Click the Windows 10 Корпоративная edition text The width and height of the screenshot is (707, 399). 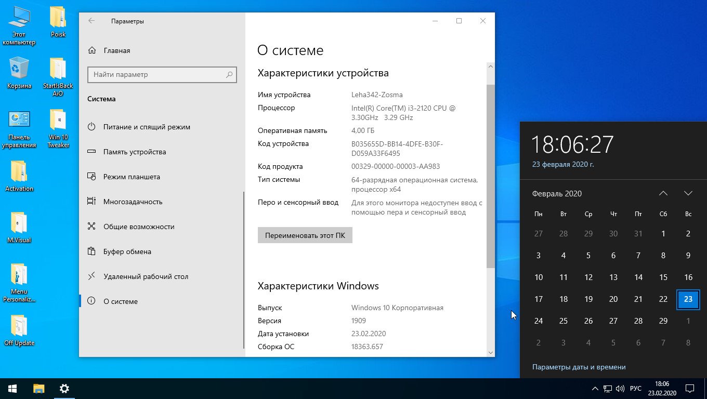coord(397,308)
